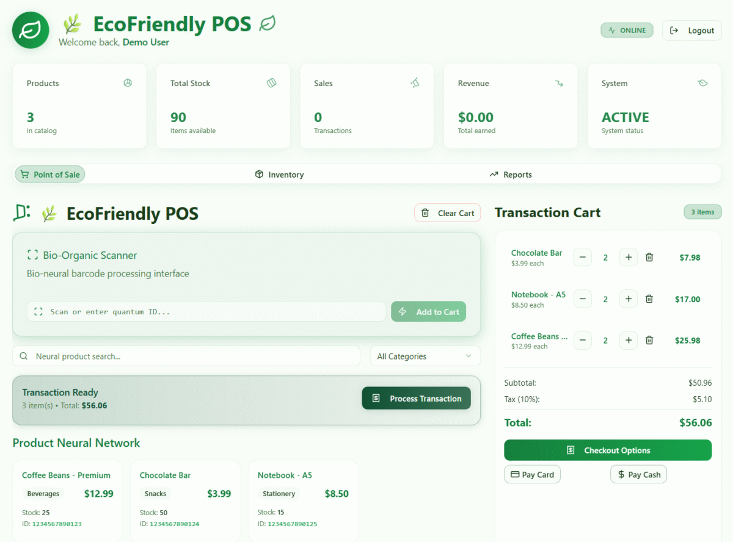Click the Total Stock card icon
The width and height of the screenshot is (733, 542).
272,83
